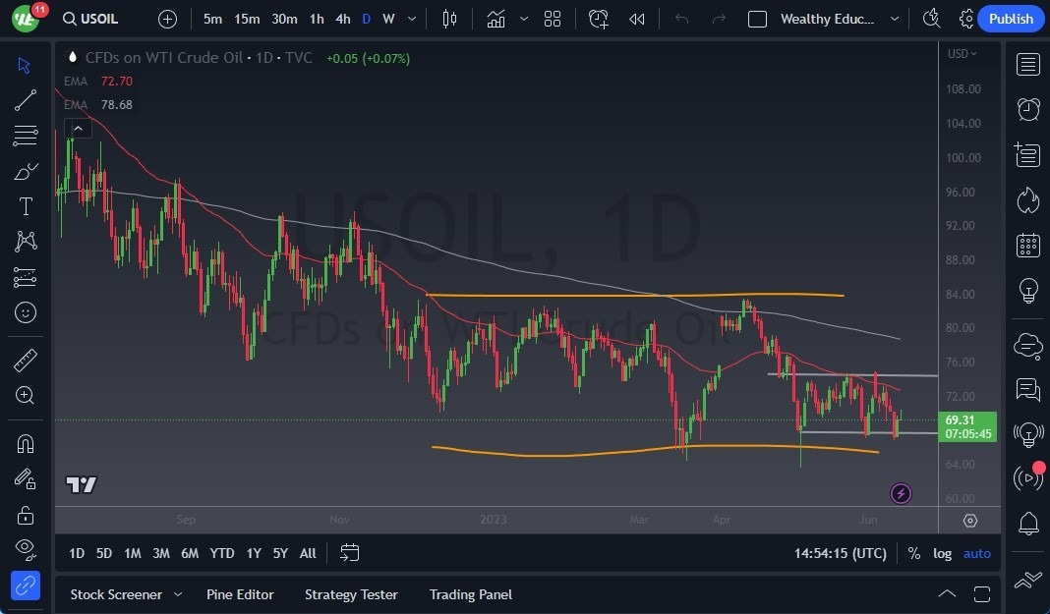Select the zoom in tool
Screen dimensions: 1050x614
(x=25, y=395)
